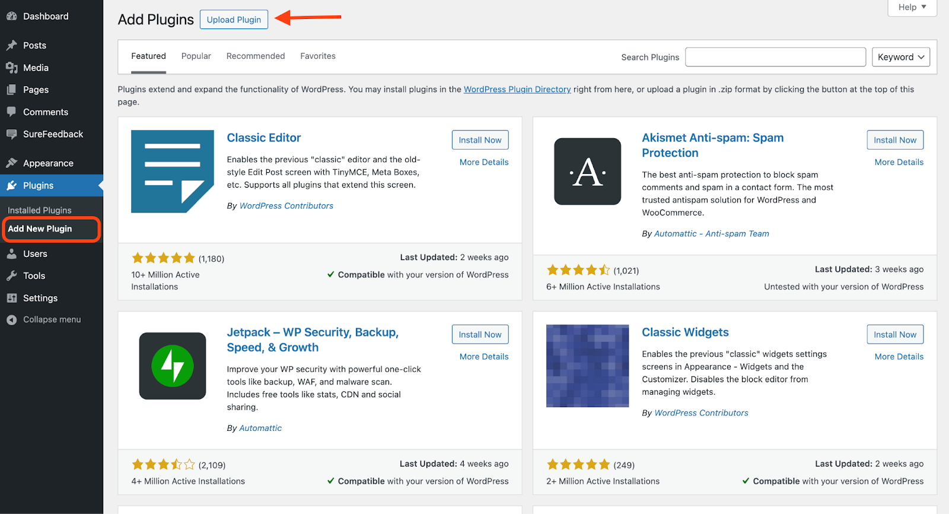Click 'Untested with your version of WordPress'
The image size is (949, 514).
tap(843, 287)
